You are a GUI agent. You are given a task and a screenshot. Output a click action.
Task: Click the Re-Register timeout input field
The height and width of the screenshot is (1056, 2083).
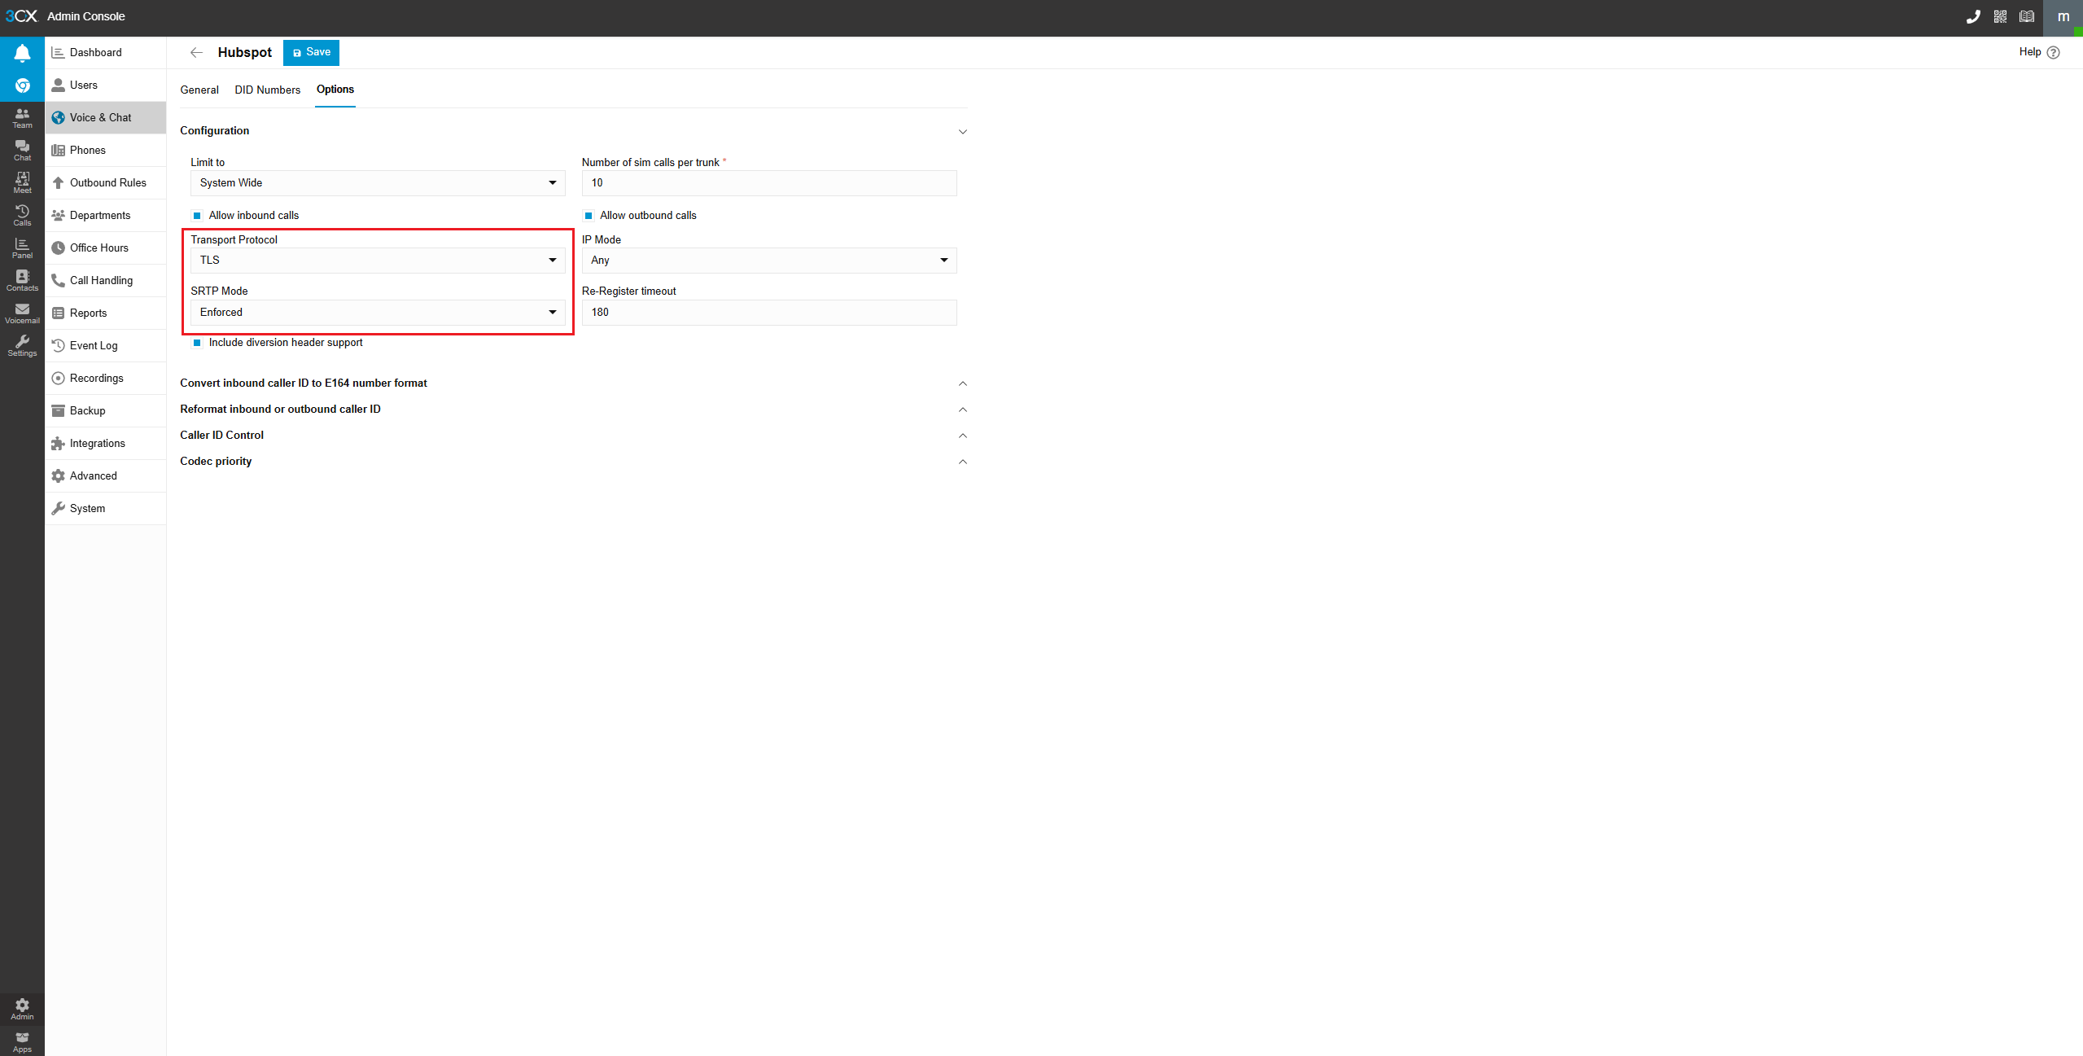pyautogui.click(x=768, y=313)
